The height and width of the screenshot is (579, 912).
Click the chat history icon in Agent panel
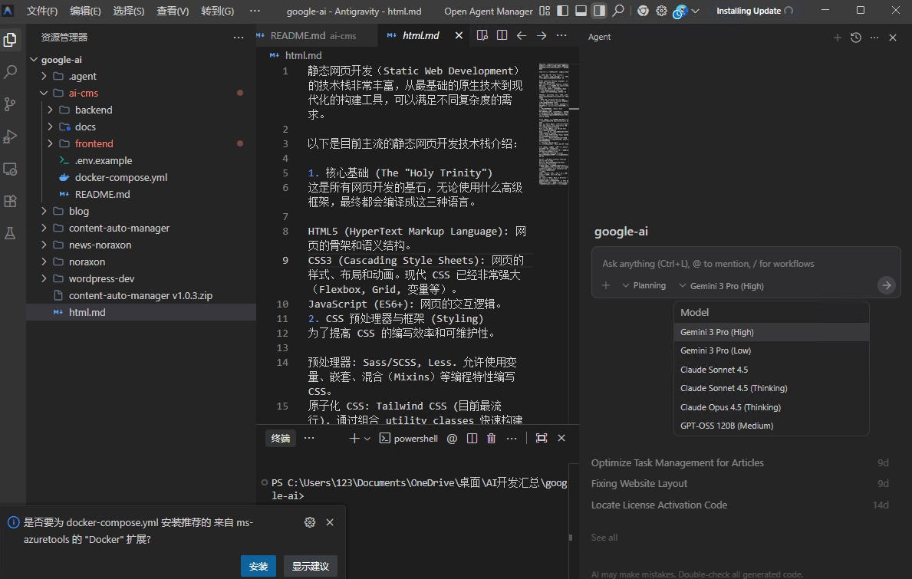click(855, 37)
